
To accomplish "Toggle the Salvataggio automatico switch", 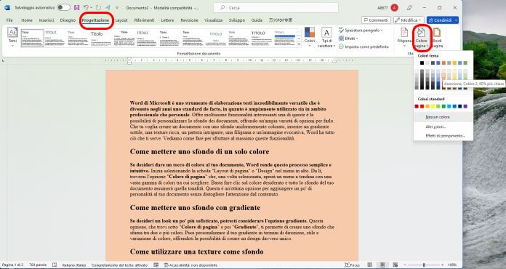I will click(x=63, y=7).
